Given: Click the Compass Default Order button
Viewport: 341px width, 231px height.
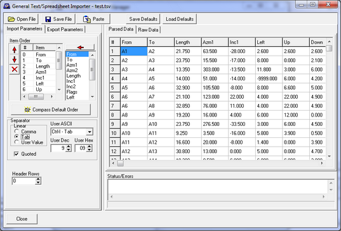Looking at the screenshot, I should point(51,109).
